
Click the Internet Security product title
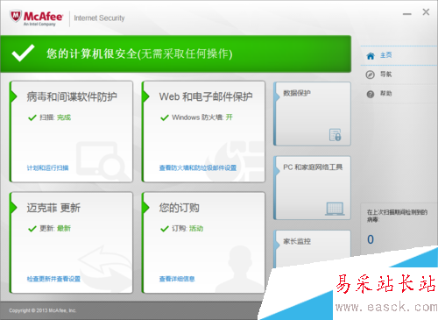pos(99,18)
